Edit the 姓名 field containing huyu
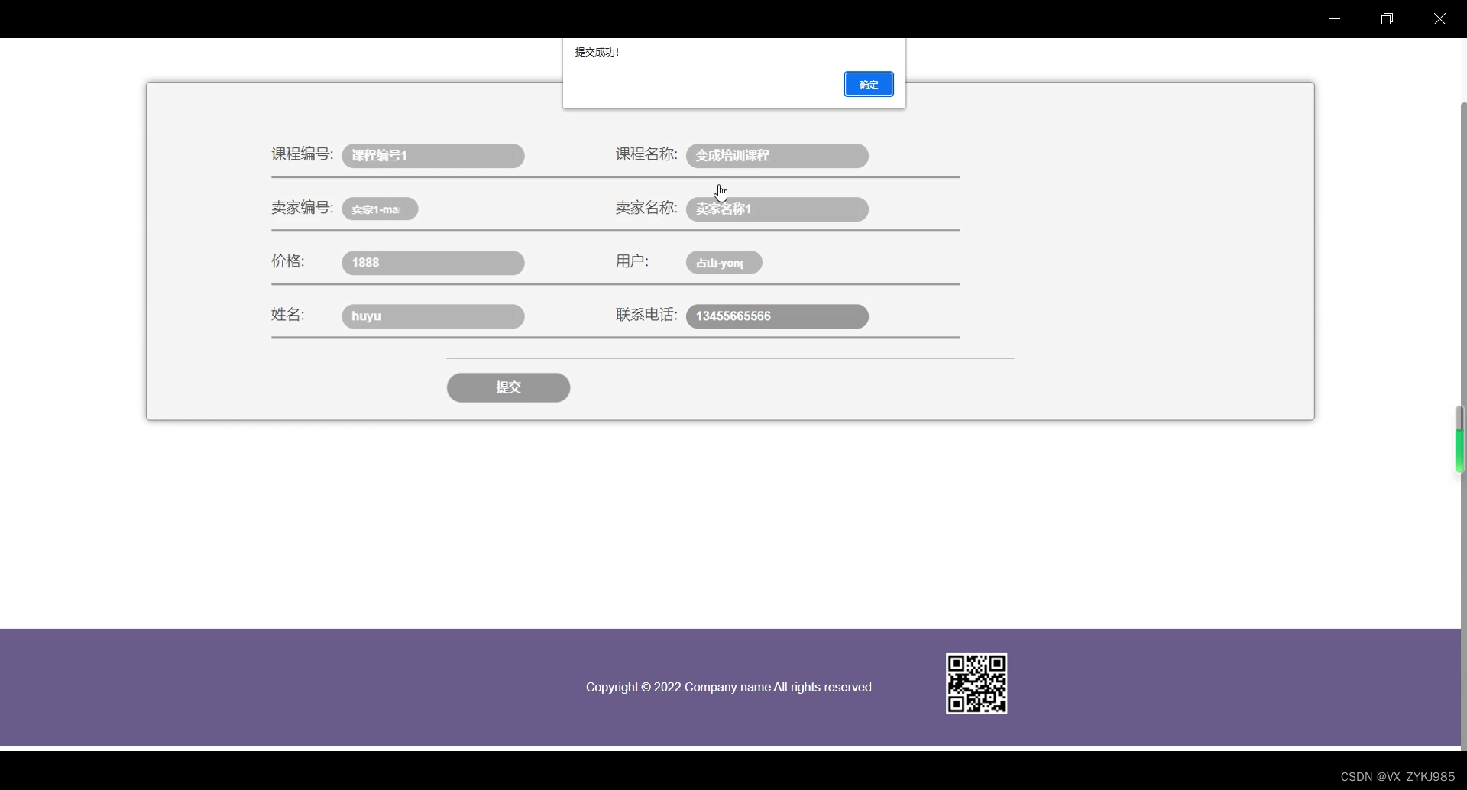 coord(433,316)
